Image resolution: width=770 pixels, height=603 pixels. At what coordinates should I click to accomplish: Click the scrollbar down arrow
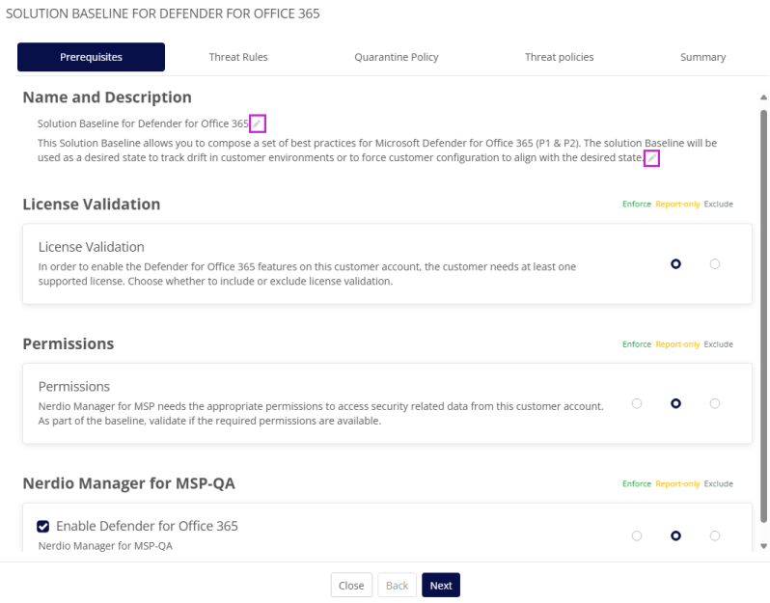click(763, 545)
